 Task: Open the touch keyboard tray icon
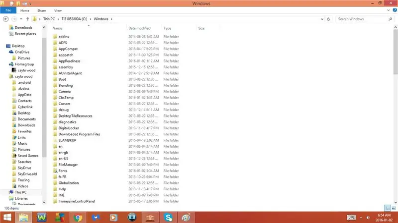tap(351, 218)
